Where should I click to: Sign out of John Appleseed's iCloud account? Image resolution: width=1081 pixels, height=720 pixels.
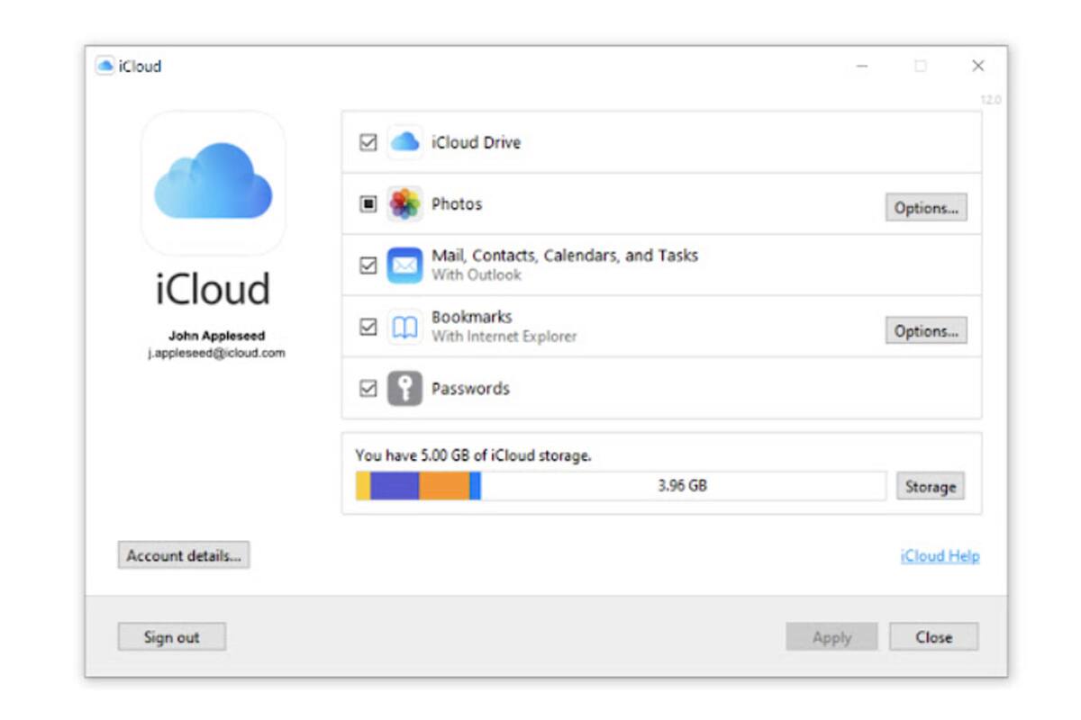pos(171,636)
